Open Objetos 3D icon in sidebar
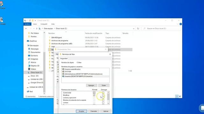 click(x=29, y=66)
